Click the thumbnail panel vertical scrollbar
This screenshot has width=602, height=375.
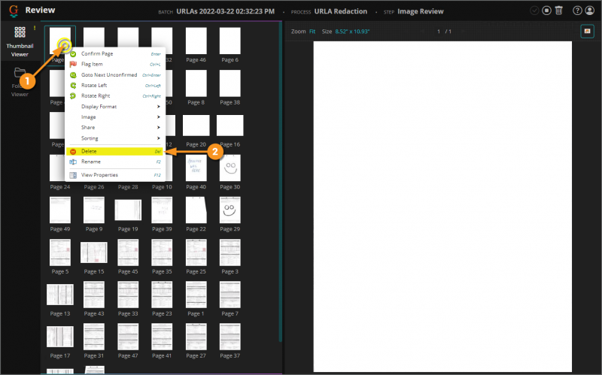280,182
